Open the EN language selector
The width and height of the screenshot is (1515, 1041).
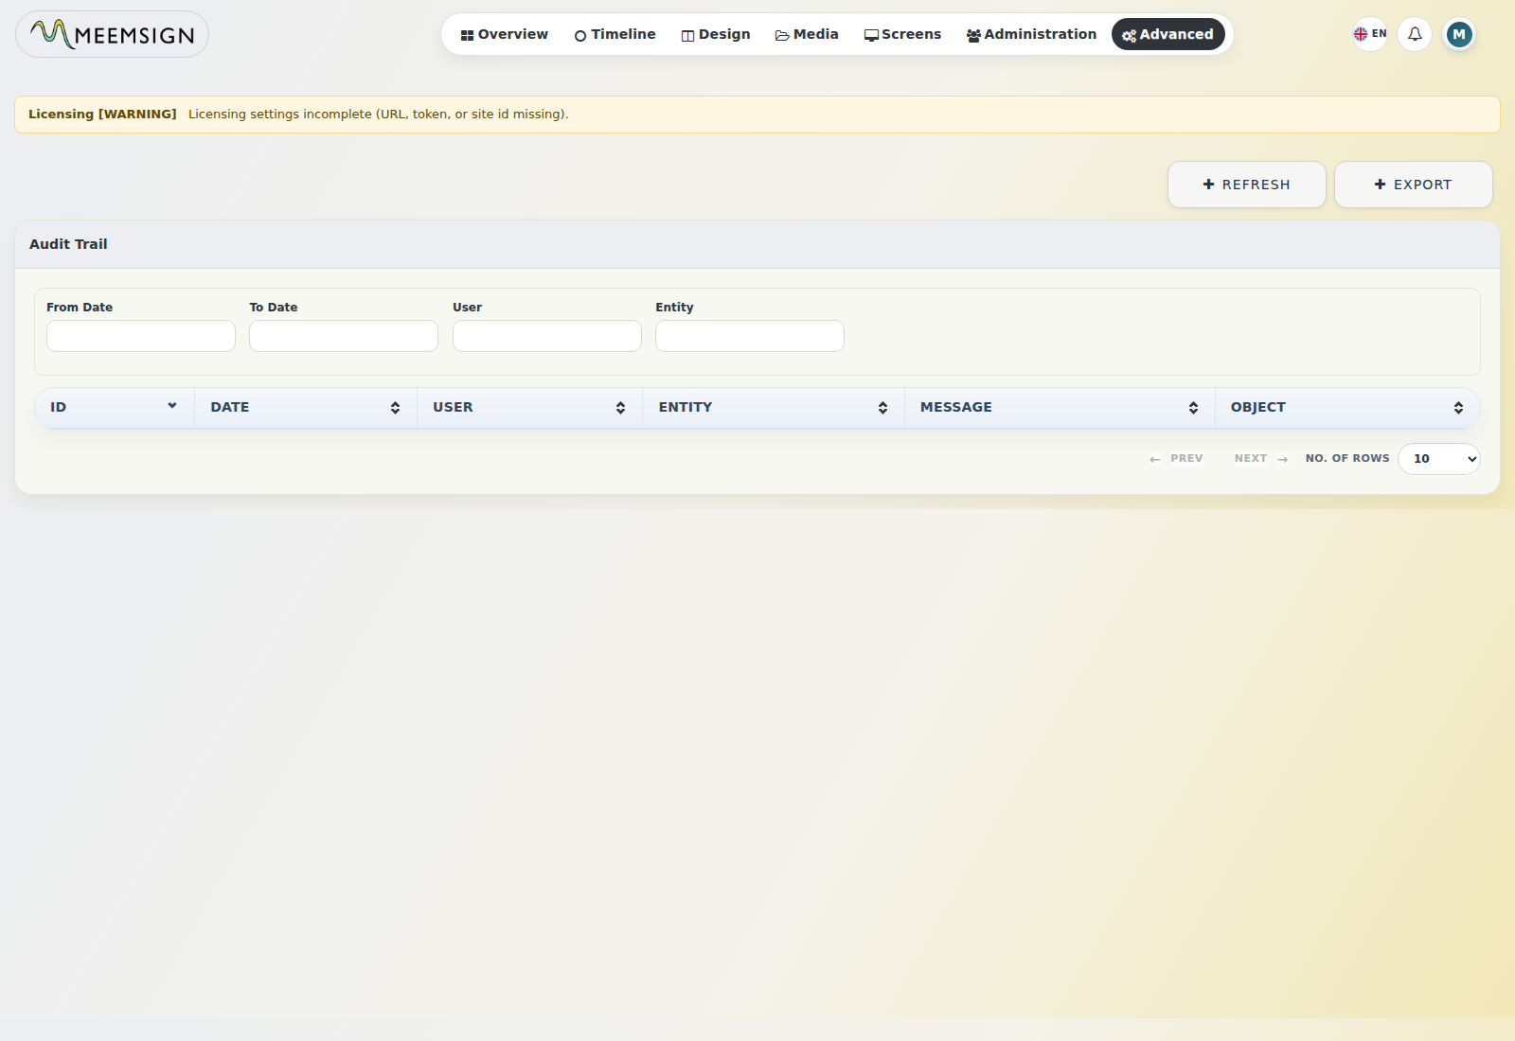1369,34
